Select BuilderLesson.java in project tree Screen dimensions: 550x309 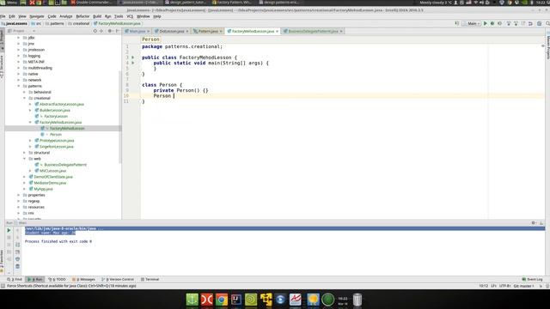pos(55,110)
